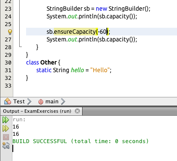Viewport: 177px width, 161px height.
Task: Click line number 30 in gutter
Action: click(8, 63)
